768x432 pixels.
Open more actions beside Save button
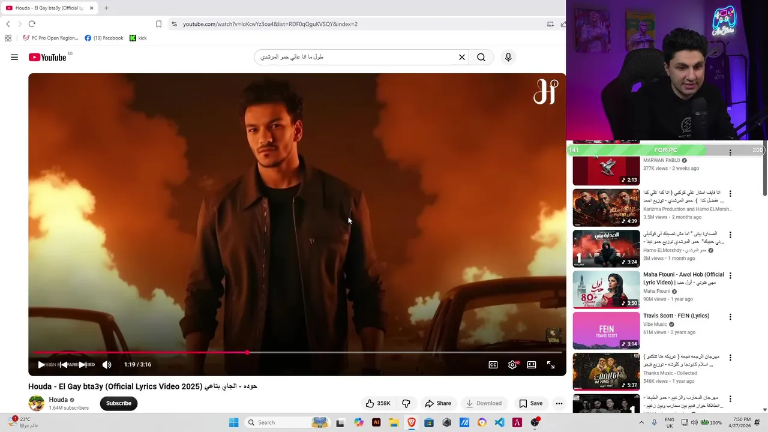pyautogui.click(x=559, y=403)
